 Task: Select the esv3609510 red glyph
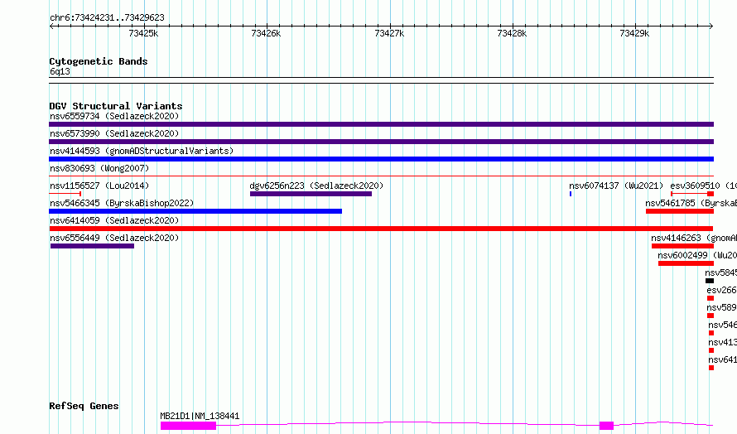point(692,194)
